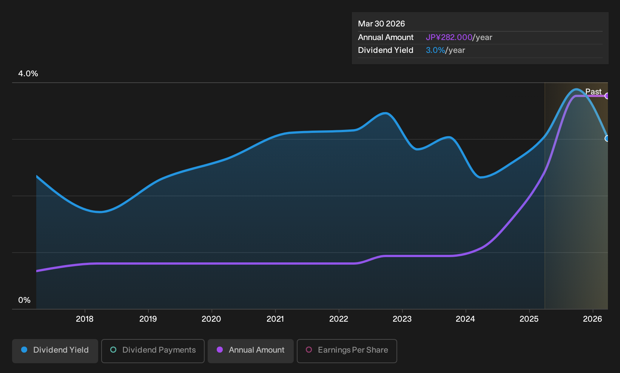Viewport: 620px width, 373px height.
Task: Click the 0% y-axis label
Action: point(25,300)
